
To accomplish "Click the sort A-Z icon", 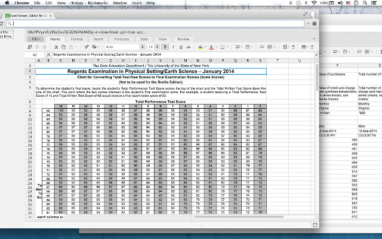I will click(x=285, y=47).
